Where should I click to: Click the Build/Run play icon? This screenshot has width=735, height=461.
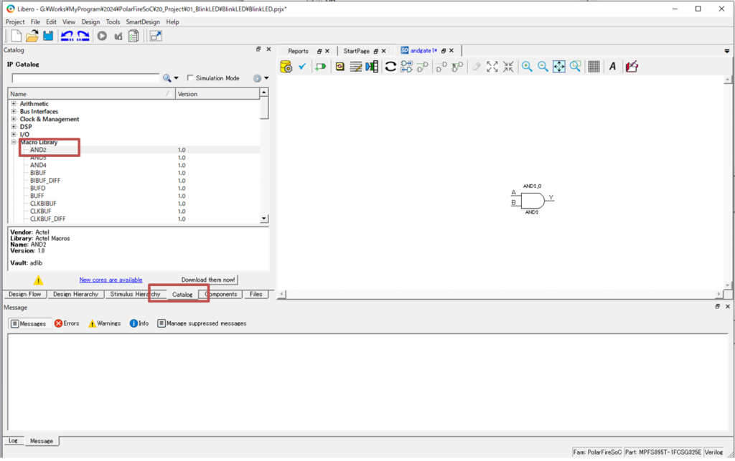pos(102,36)
